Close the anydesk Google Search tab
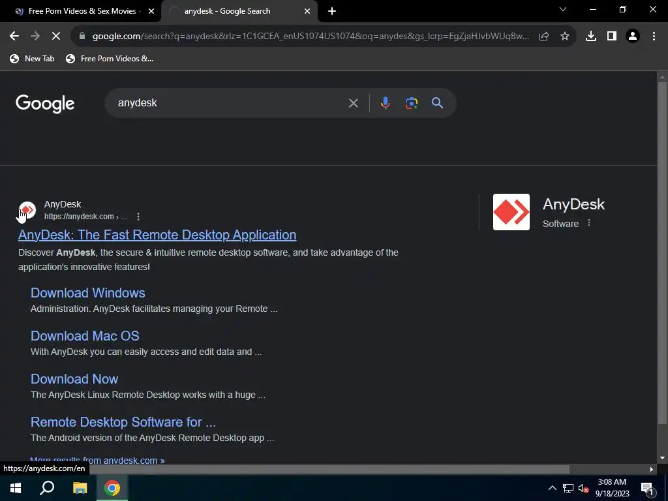The image size is (668, 501). 307,12
